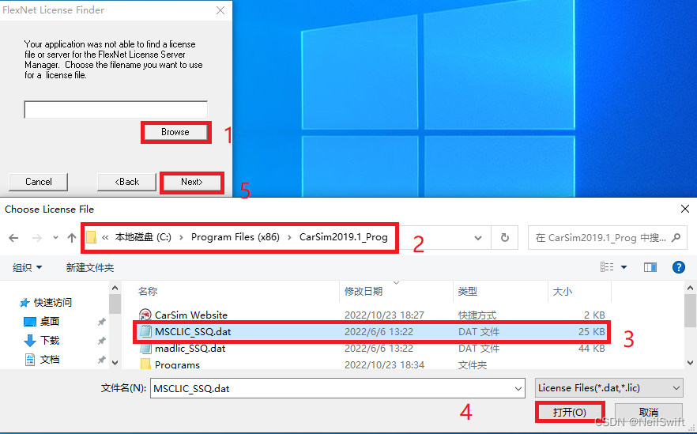The height and width of the screenshot is (434, 697).
Task: Open the view options dropdown arrow
Action: tap(624, 267)
